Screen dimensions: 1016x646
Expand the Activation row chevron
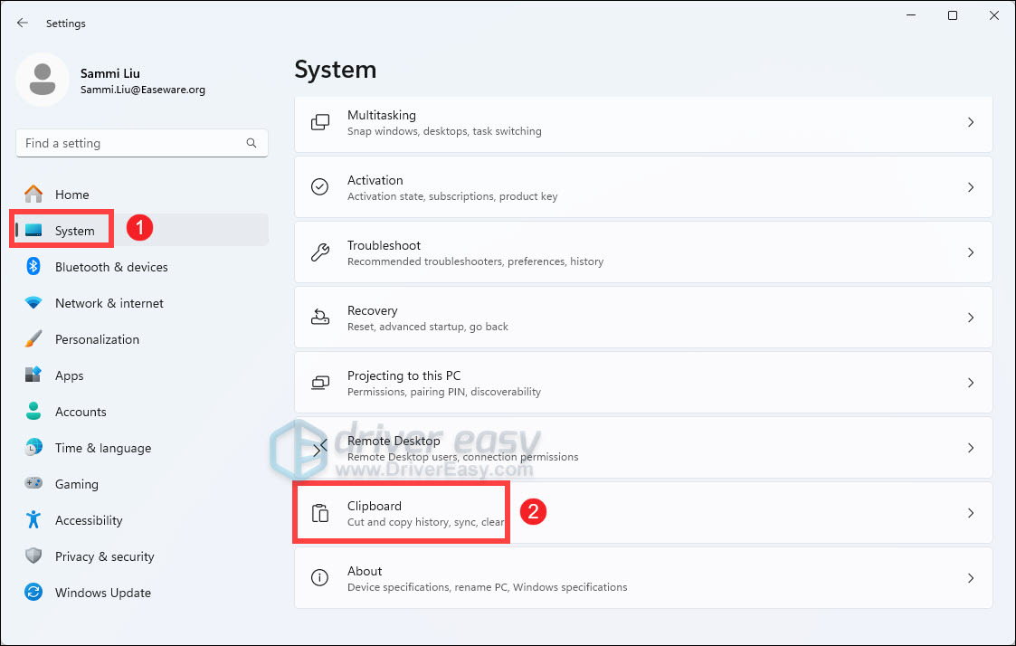pyautogui.click(x=970, y=187)
